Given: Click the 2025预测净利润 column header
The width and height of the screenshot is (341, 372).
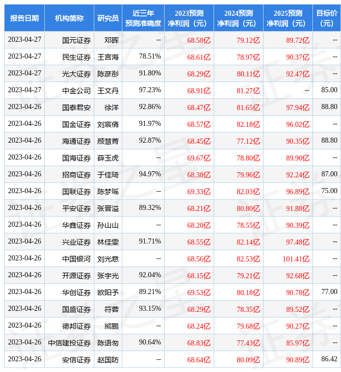Looking at the screenshot, I should tap(288, 18).
